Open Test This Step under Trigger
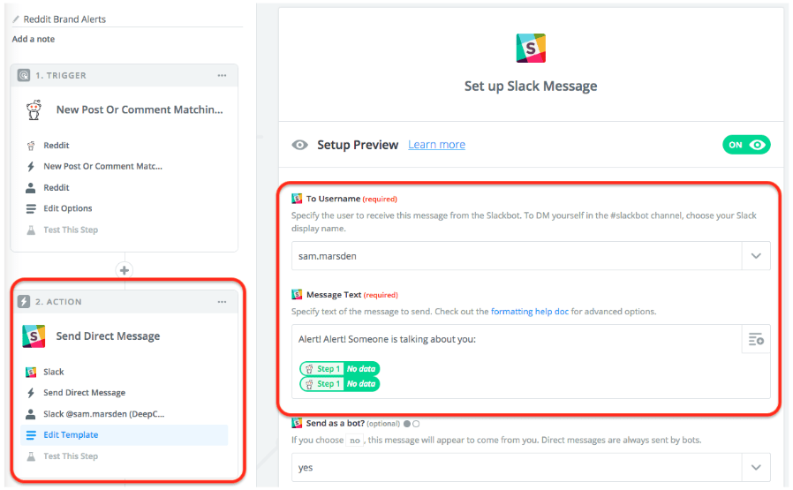The width and height of the screenshot is (793, 490). [71, 230]
